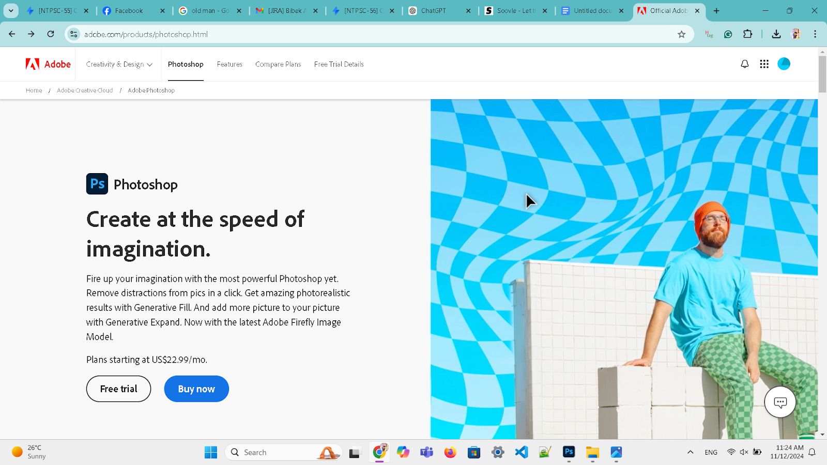Click the ENG language indicator
Screen dimensions: 827x465
pos(711,452)
